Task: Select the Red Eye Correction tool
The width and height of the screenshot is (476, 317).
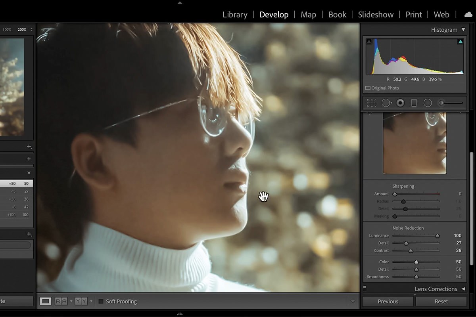Action: click(x=400, y=103)
